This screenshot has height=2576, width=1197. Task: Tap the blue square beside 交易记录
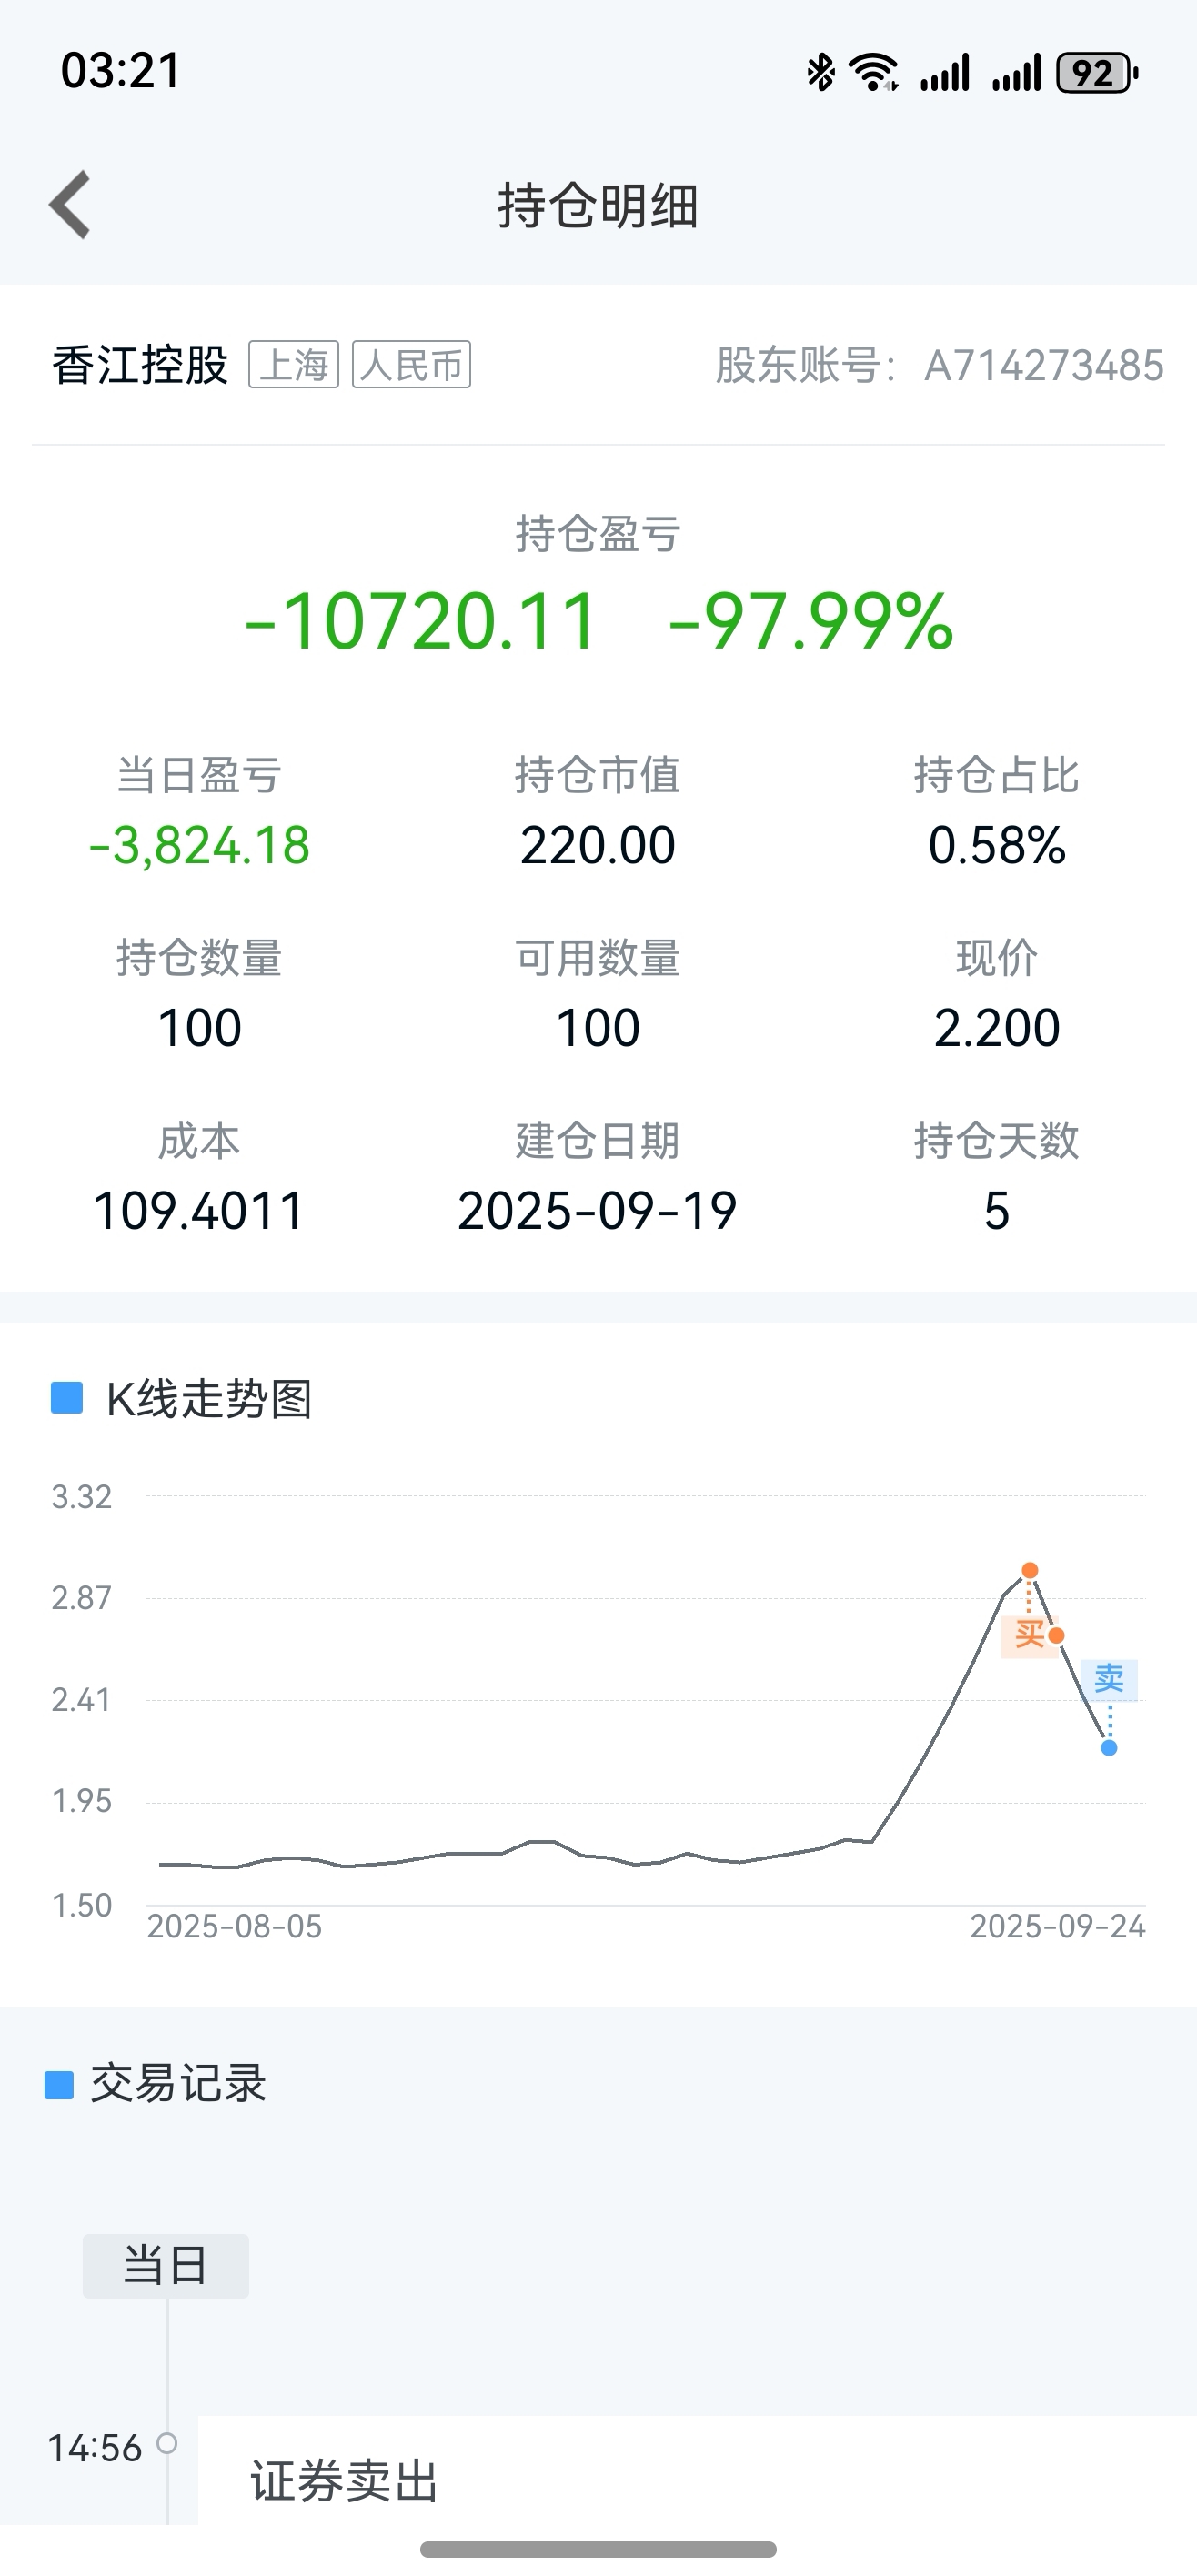coord(60,2085)
